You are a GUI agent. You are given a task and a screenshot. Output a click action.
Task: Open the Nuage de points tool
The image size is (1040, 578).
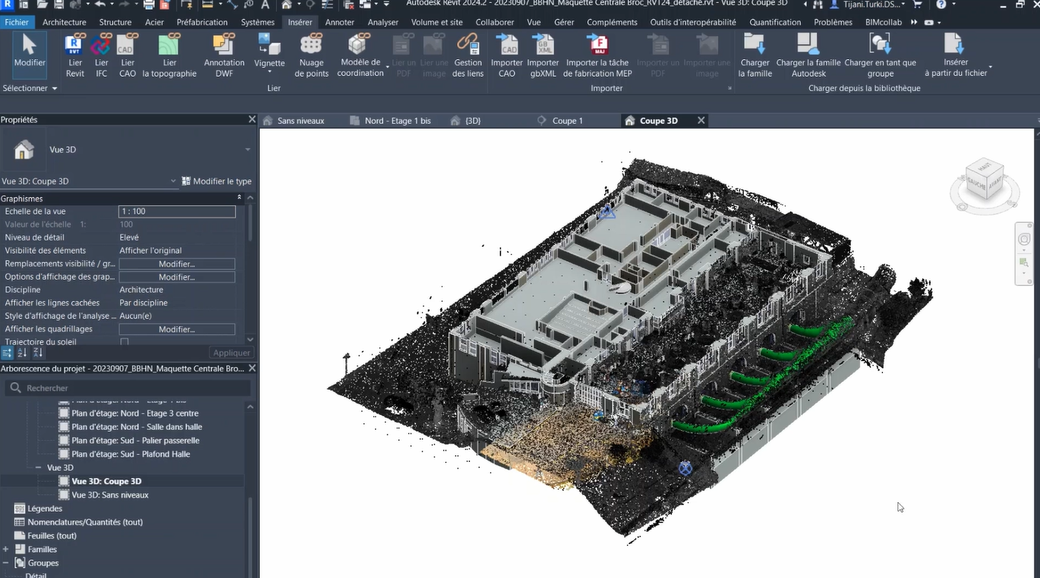(x=311, y=55)
